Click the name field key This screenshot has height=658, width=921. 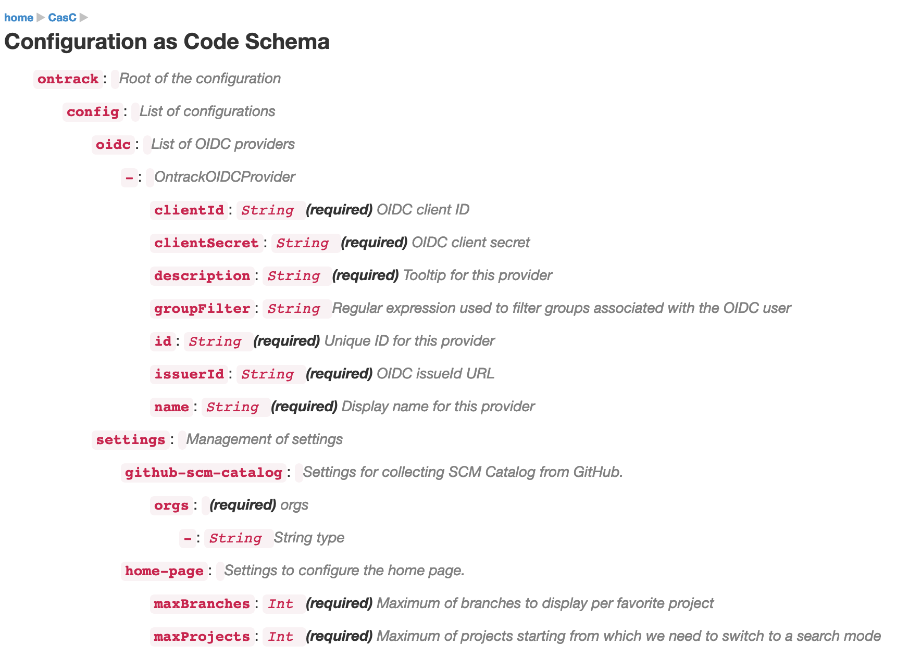point(171,407)
